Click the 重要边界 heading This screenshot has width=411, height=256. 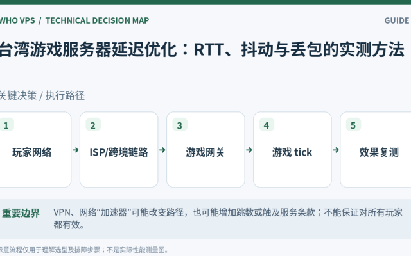(21, 213)
